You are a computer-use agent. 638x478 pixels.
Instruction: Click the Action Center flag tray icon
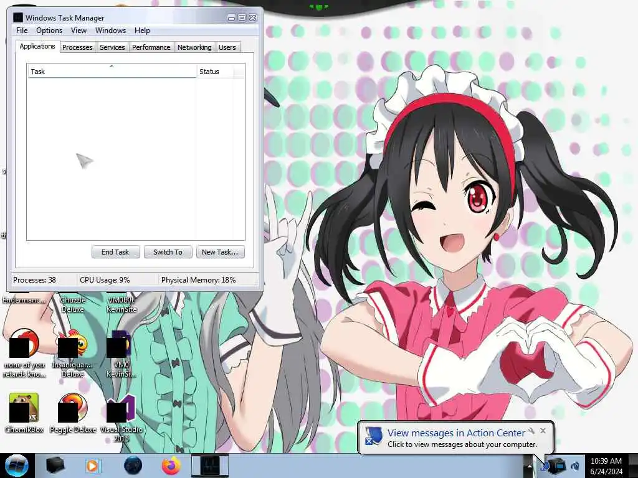coord(545,466)
